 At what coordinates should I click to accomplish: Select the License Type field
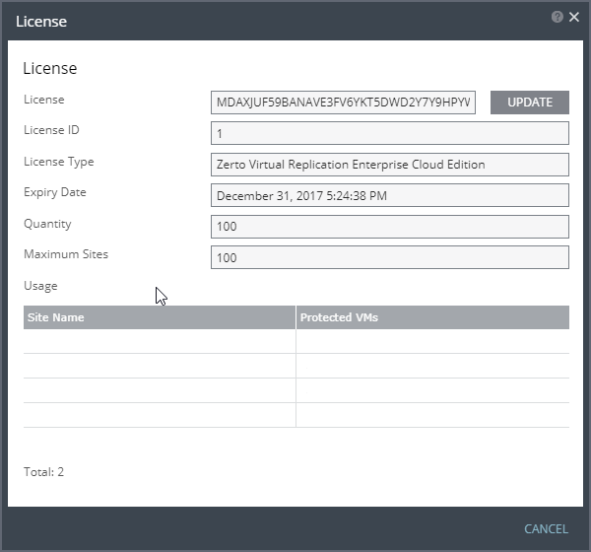tap(390, 165)
